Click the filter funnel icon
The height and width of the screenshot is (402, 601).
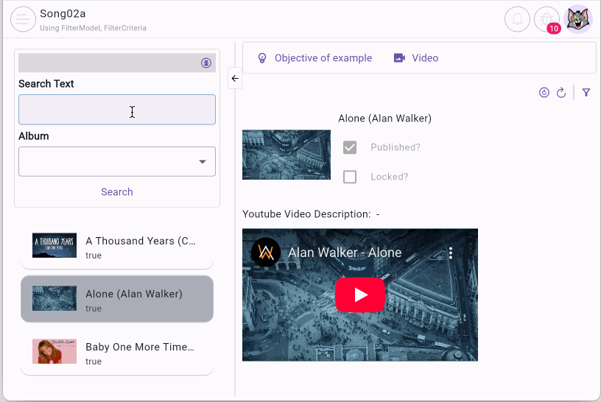coord(586,93)
